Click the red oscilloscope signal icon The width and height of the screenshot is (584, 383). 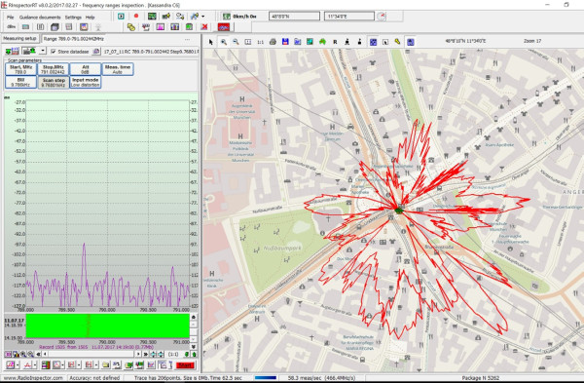224,27
